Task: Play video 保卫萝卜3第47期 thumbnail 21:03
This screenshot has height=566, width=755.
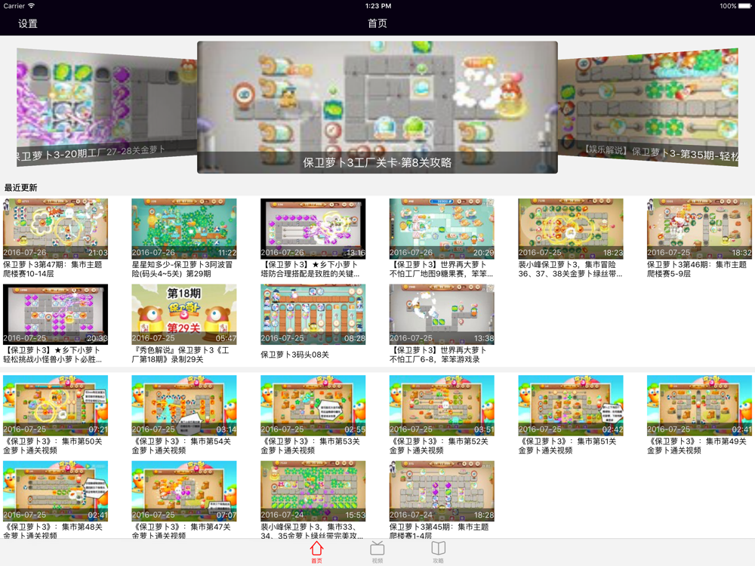Action: (55, 229)
